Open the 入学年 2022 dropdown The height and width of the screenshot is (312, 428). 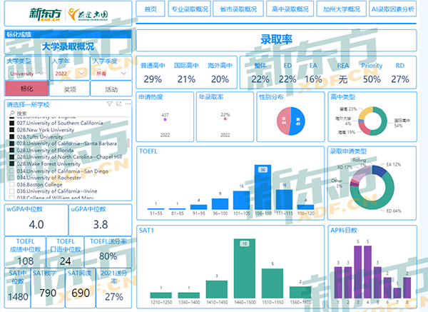(x=70, y=74)
